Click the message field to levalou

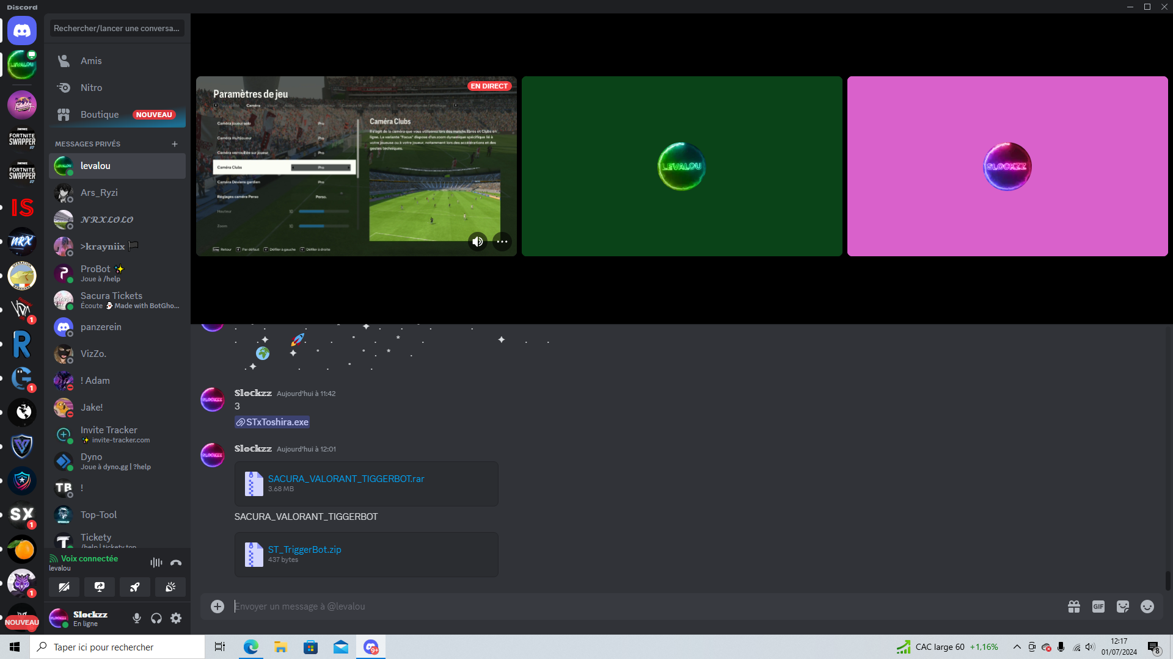(647, 607)
